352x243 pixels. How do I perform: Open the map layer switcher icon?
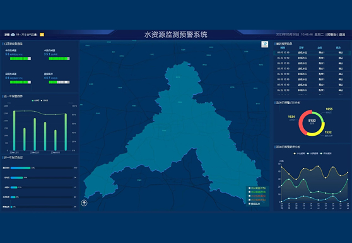click(265, 44)
